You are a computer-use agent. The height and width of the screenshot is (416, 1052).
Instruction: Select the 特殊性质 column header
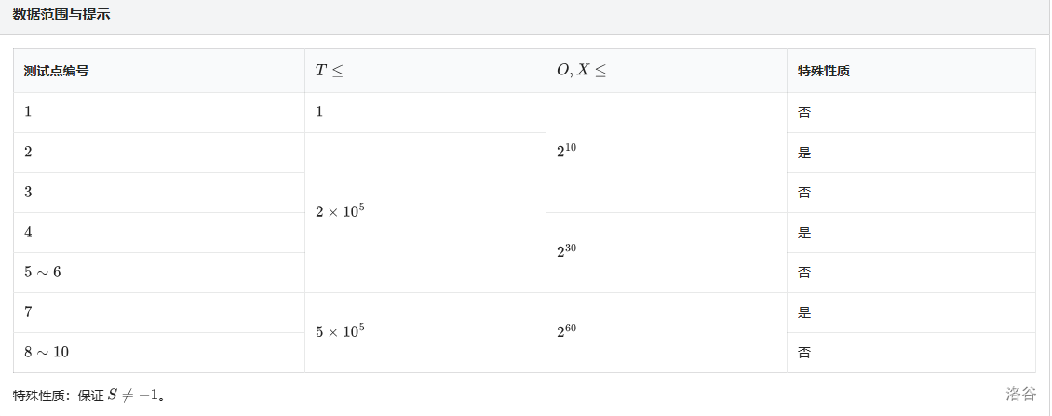(x=824, y=71)
